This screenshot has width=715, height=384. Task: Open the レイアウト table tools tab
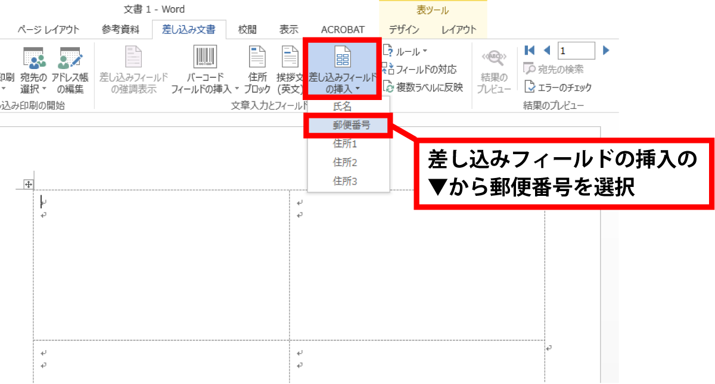tap(459, 30)
